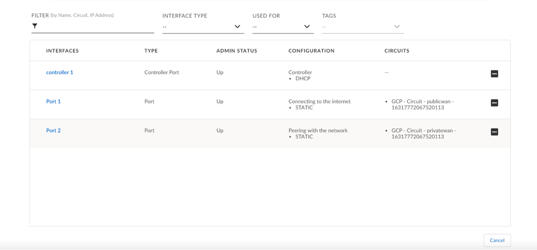Screen dimensions: 537x250
Task: Click the 'Connecting to the internet' configuration text
Action: (319, 101)
